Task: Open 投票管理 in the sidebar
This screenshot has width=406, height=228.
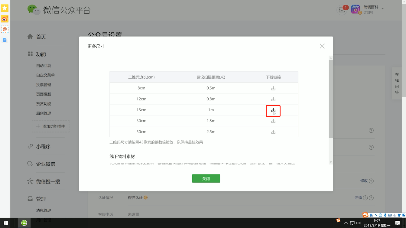Action: pyautogui.click(x=44, y=85)
